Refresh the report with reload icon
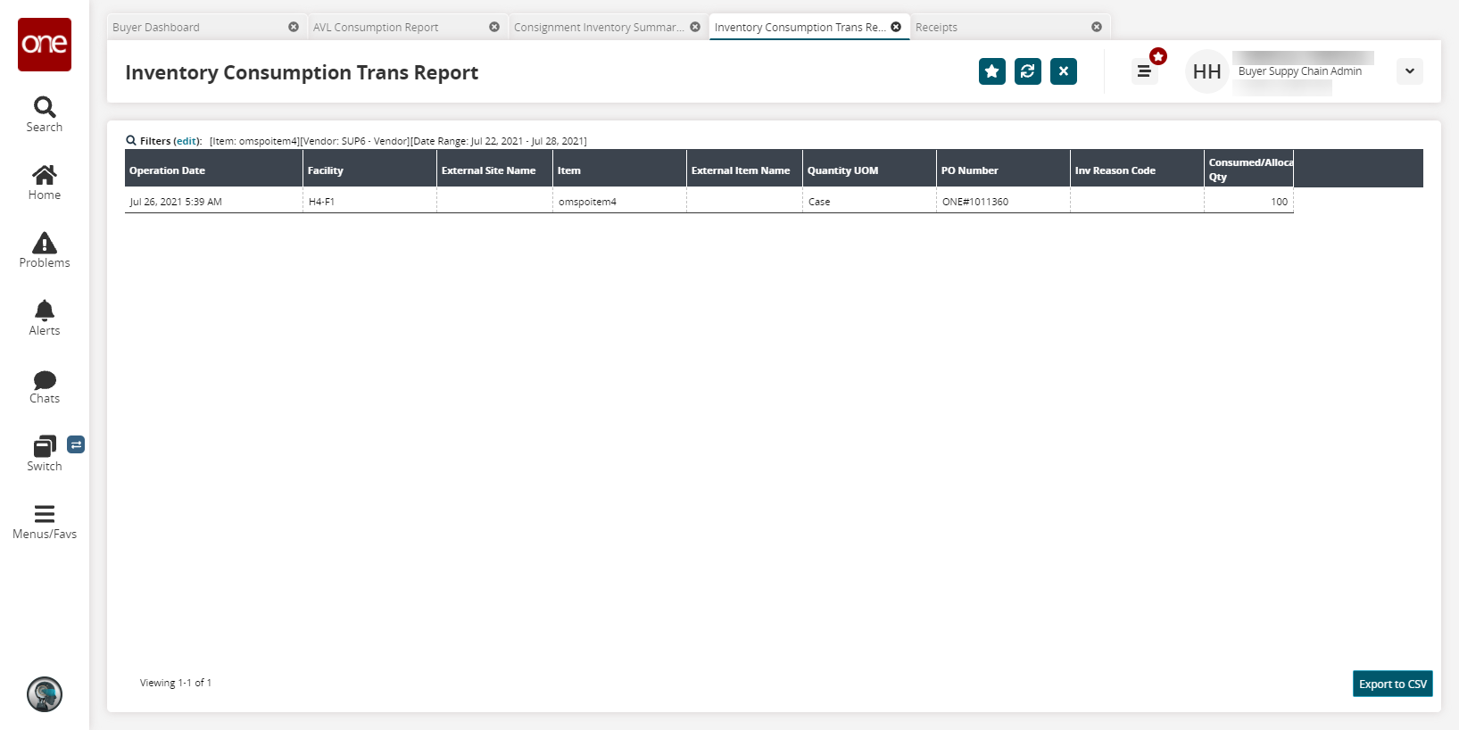Image resolution: width=1459 pixels, height=730 pixels. (1027, 71)
